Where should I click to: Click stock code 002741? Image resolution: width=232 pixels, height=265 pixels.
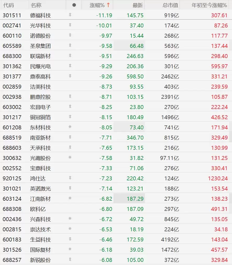pyautogui.click(x=12, y=26)
